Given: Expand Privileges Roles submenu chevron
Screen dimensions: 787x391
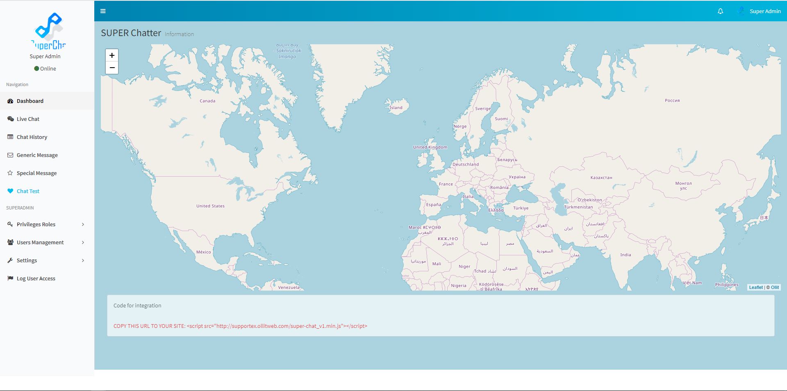Looking at the screenshot, I should point(83,224).
